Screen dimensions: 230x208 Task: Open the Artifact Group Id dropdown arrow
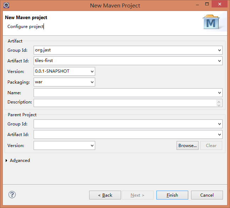pyautogui.click(x=219, y=50)
